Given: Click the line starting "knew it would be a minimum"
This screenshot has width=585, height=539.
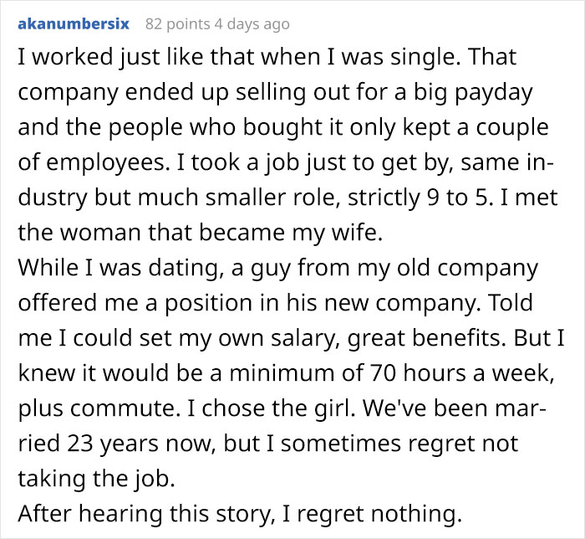Looking at the screenshot, I should click(284, 376).
